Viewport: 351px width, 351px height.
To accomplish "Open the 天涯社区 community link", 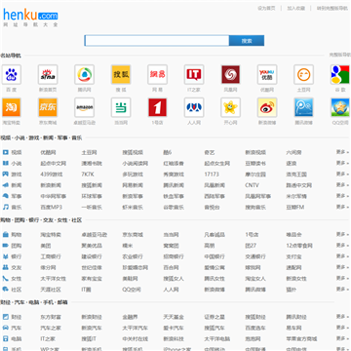I will (x=51, y=290).
